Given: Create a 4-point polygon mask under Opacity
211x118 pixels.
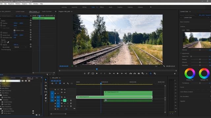Looking at the screenshot, I should pos(5,42).
